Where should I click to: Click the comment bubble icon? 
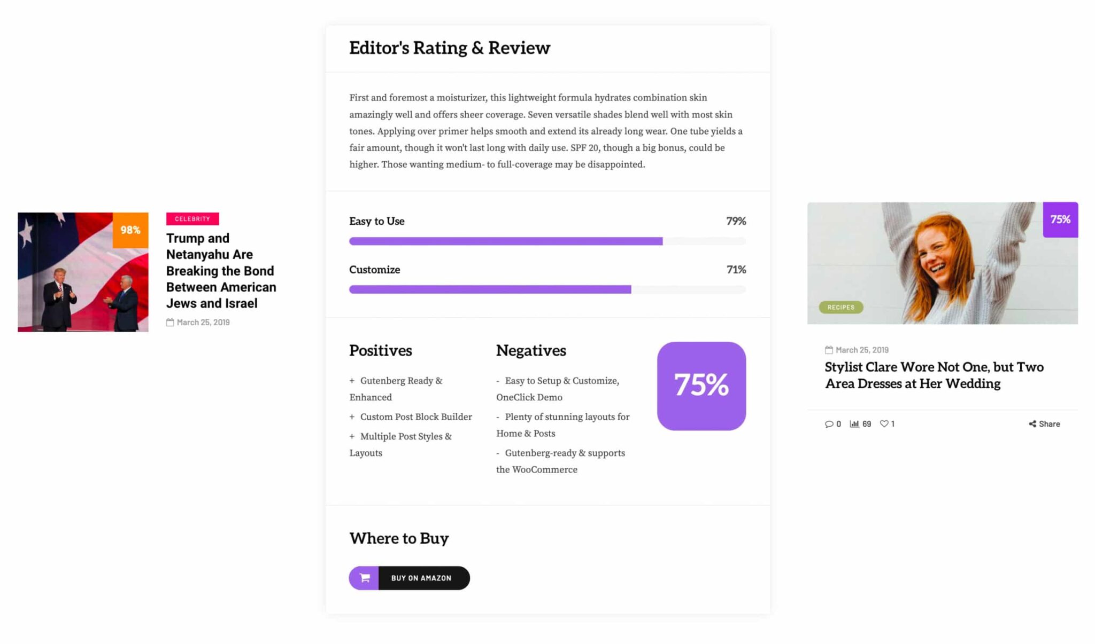pos(829,423)
